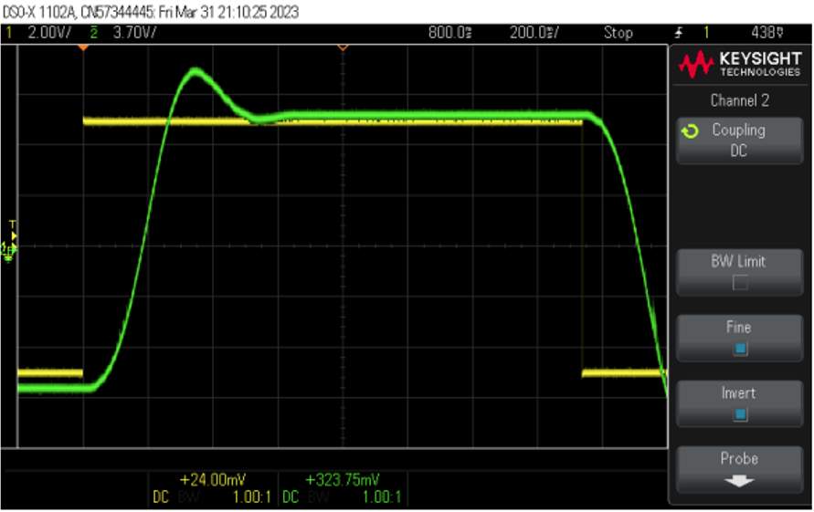Click the orange triangle marker at top center

(x=344, y=47)
